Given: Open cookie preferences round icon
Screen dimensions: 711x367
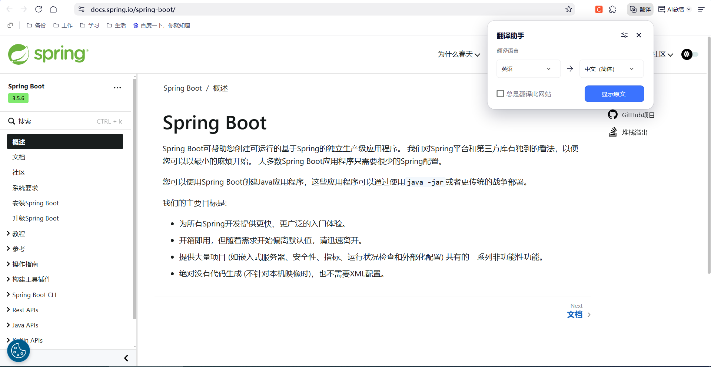Looking at the screenshot, I should tap(19, 351).
